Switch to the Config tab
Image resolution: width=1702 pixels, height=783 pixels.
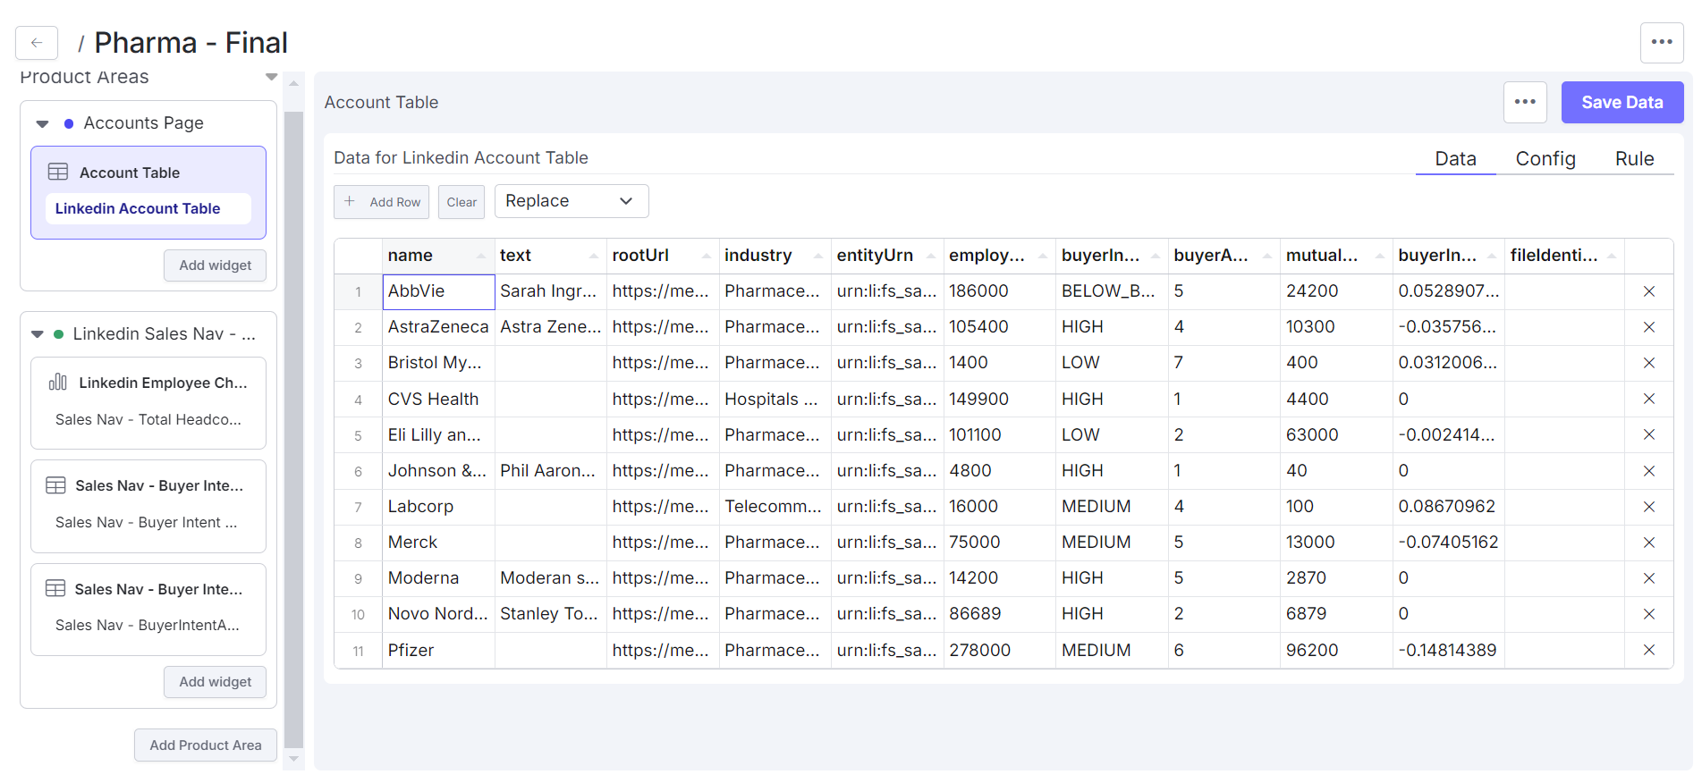[1545, 159]
